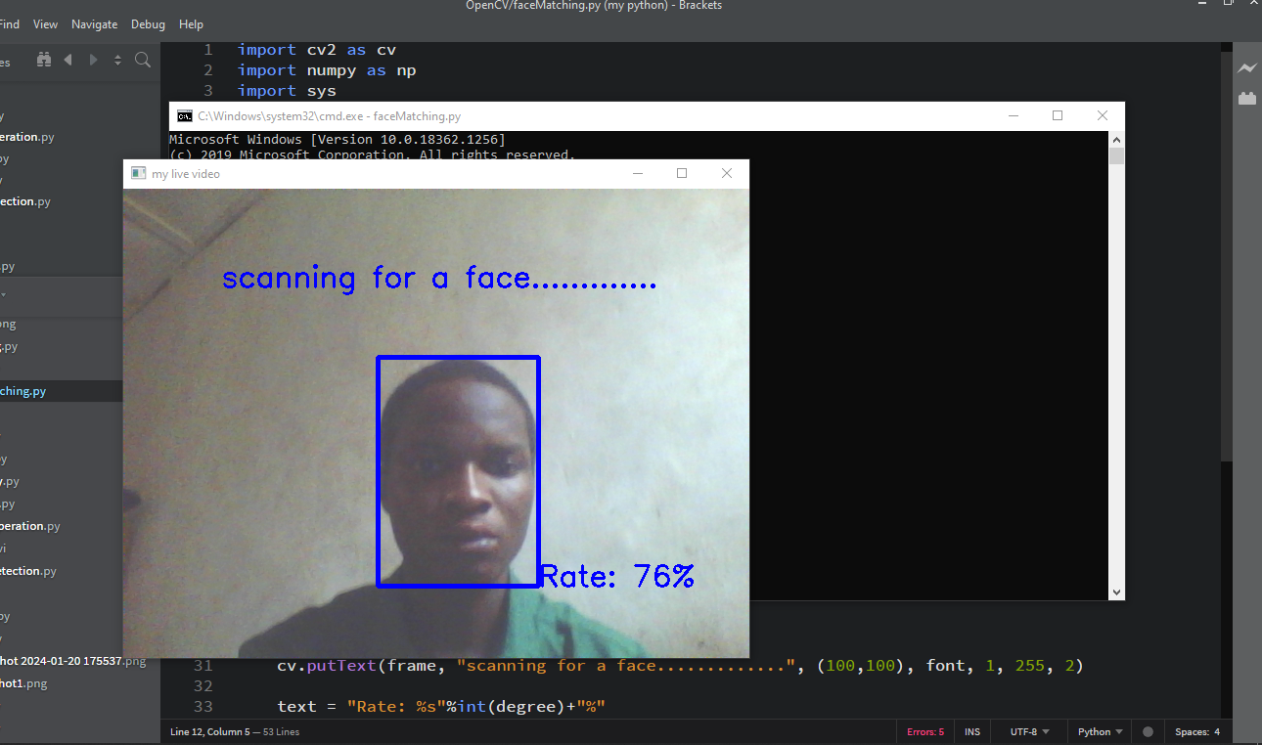The image size is (1262, 745).
Task: Click the 'Errors: 5' status button
Action: tap(924, 731)
